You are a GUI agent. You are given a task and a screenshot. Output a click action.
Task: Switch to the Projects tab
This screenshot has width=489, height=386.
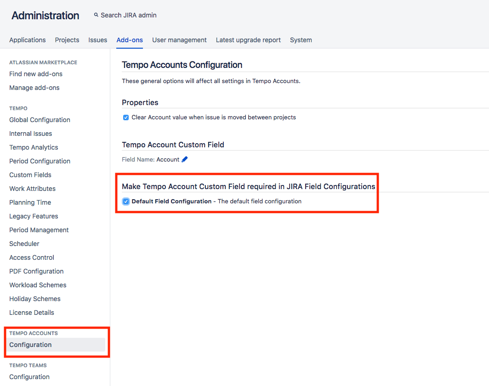click(67, 40)
